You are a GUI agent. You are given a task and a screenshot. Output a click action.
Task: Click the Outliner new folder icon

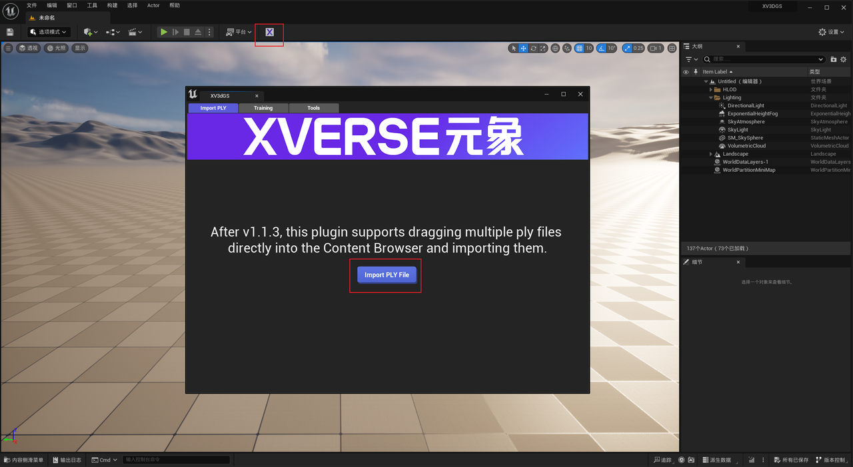(833, 59)
